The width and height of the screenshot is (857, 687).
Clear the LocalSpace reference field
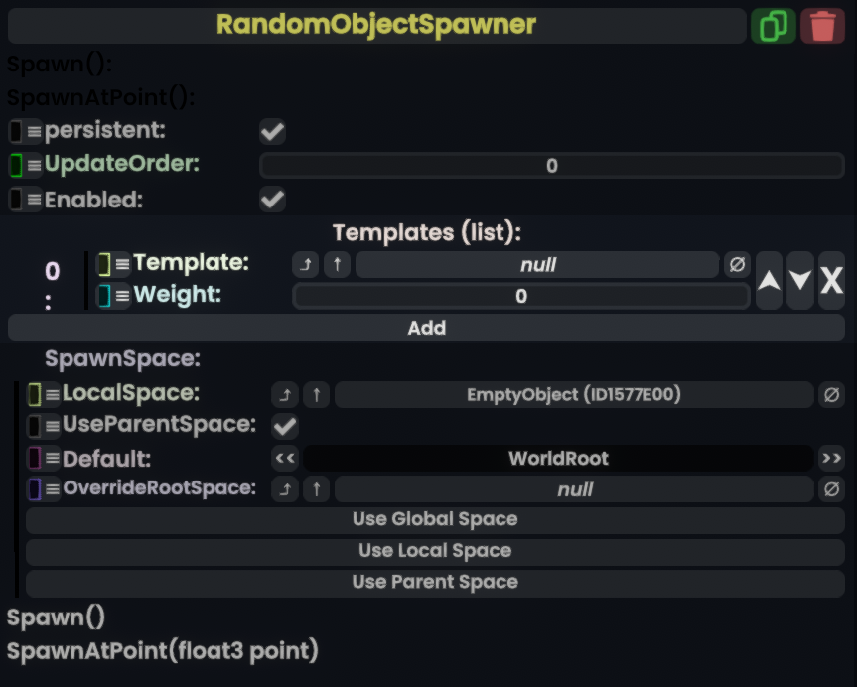[x=831, y=395]
